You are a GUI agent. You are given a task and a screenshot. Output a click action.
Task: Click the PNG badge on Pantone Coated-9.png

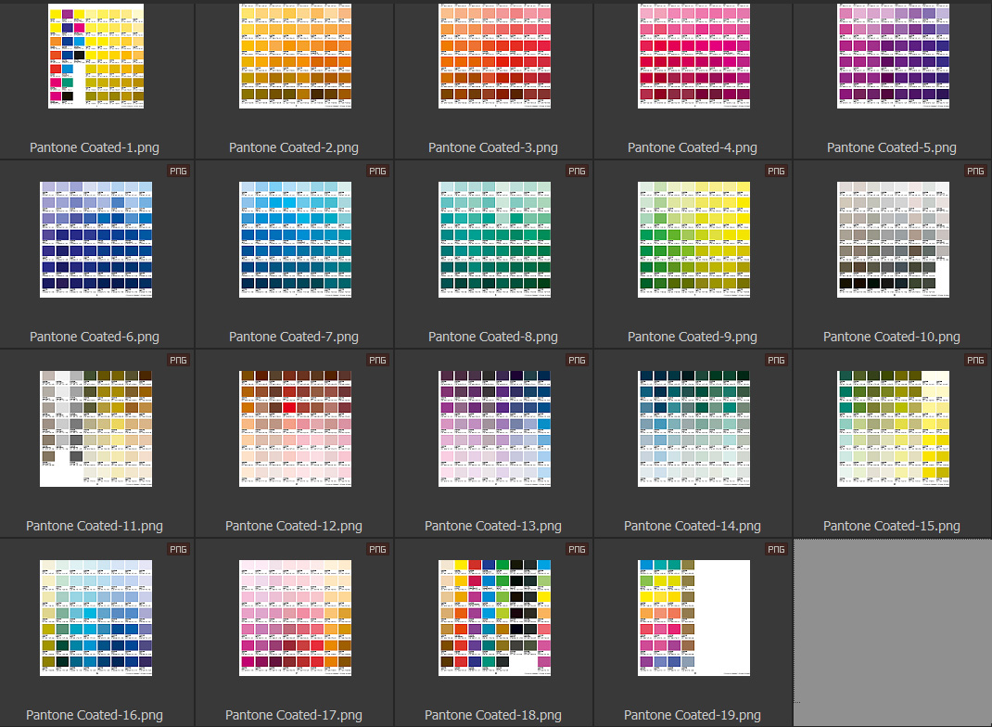click(x=776, y=171)
